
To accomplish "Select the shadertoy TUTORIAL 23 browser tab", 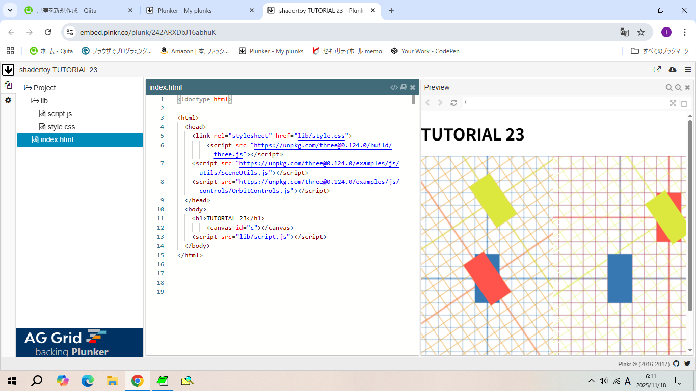I will 321,10.
